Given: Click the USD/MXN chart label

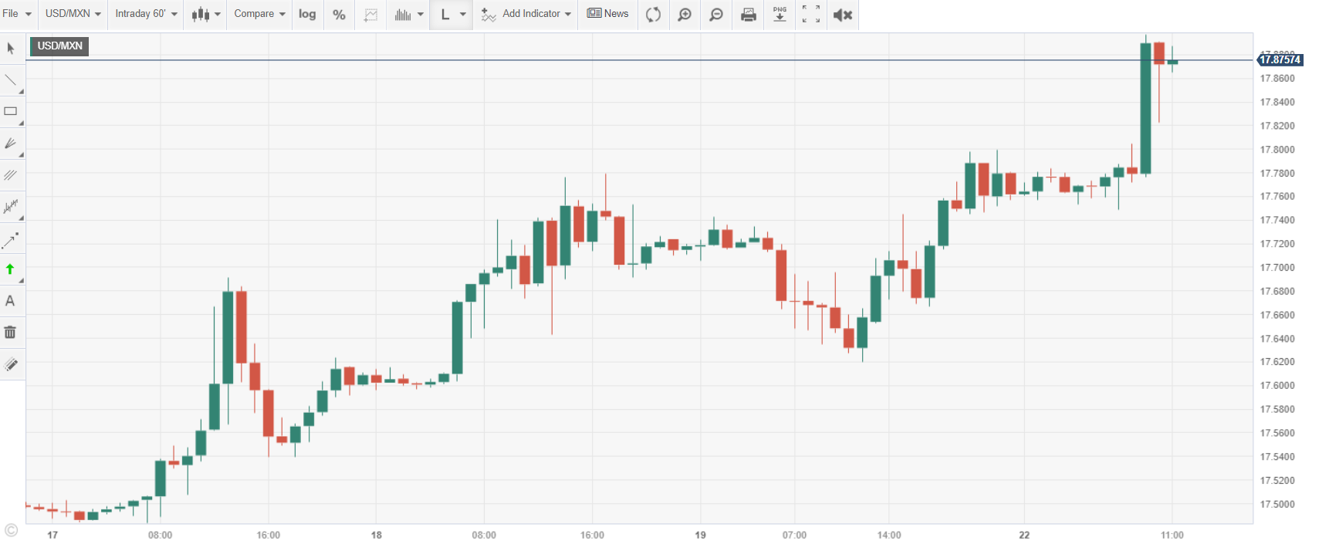Looking at the screenshot, I should 60,46.
